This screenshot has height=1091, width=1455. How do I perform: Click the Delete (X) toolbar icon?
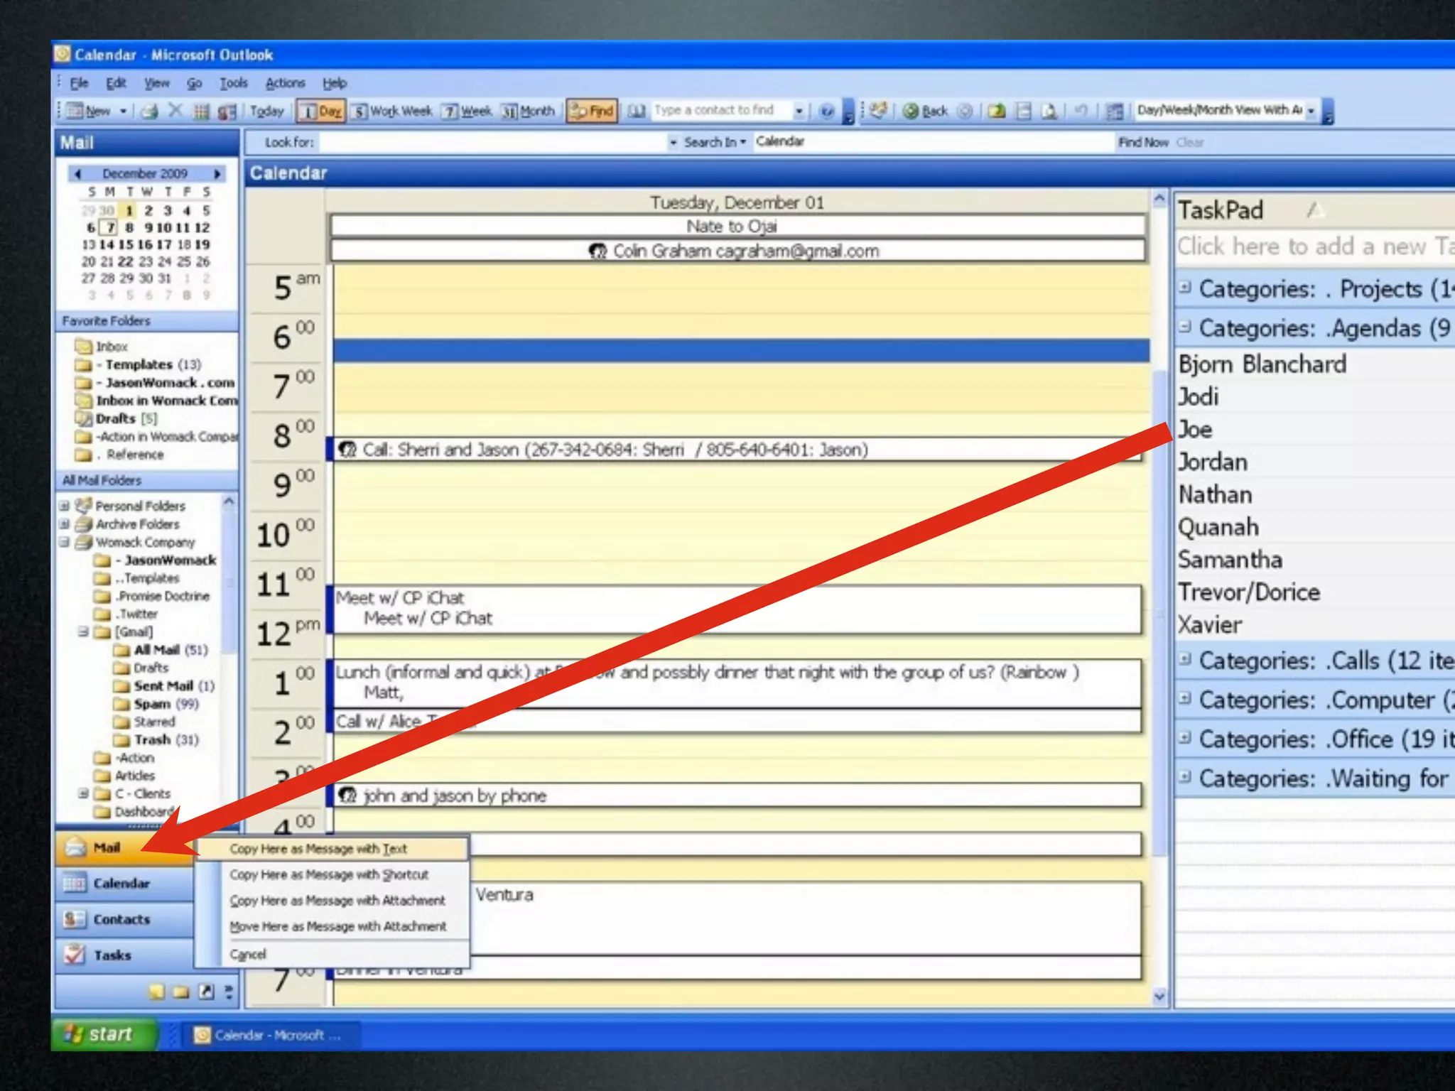[x=175, y=110]
